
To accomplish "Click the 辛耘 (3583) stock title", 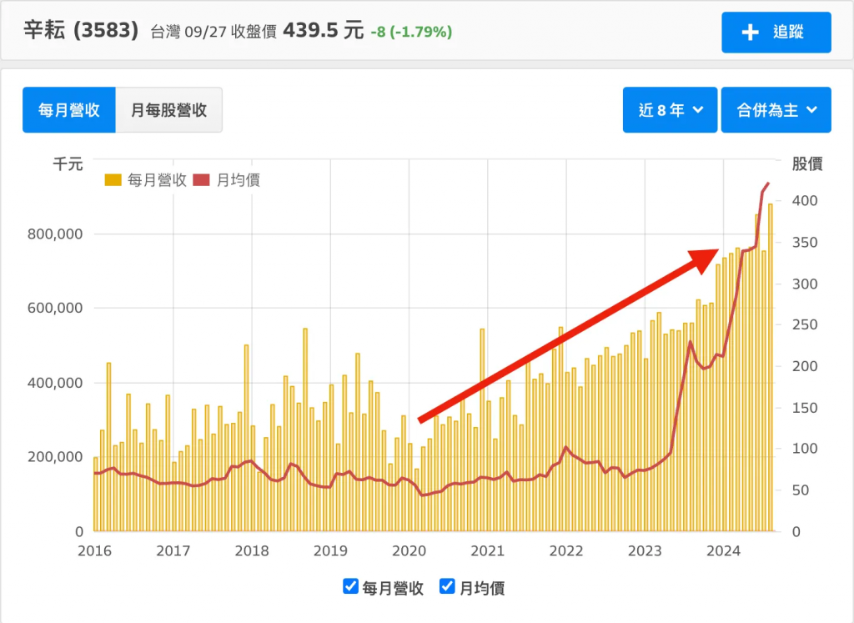I will coord(80,31).
